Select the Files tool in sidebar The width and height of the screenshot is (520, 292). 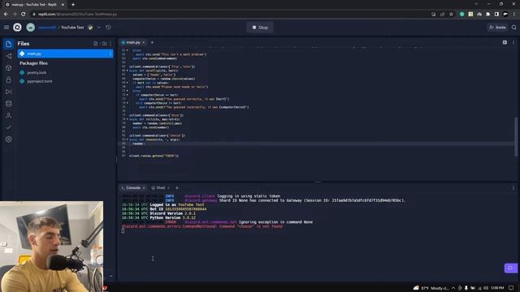click(x=9, y=44)
